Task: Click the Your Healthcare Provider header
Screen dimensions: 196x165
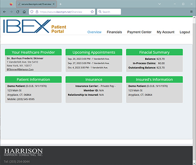Action: click(x=33, y=52)
